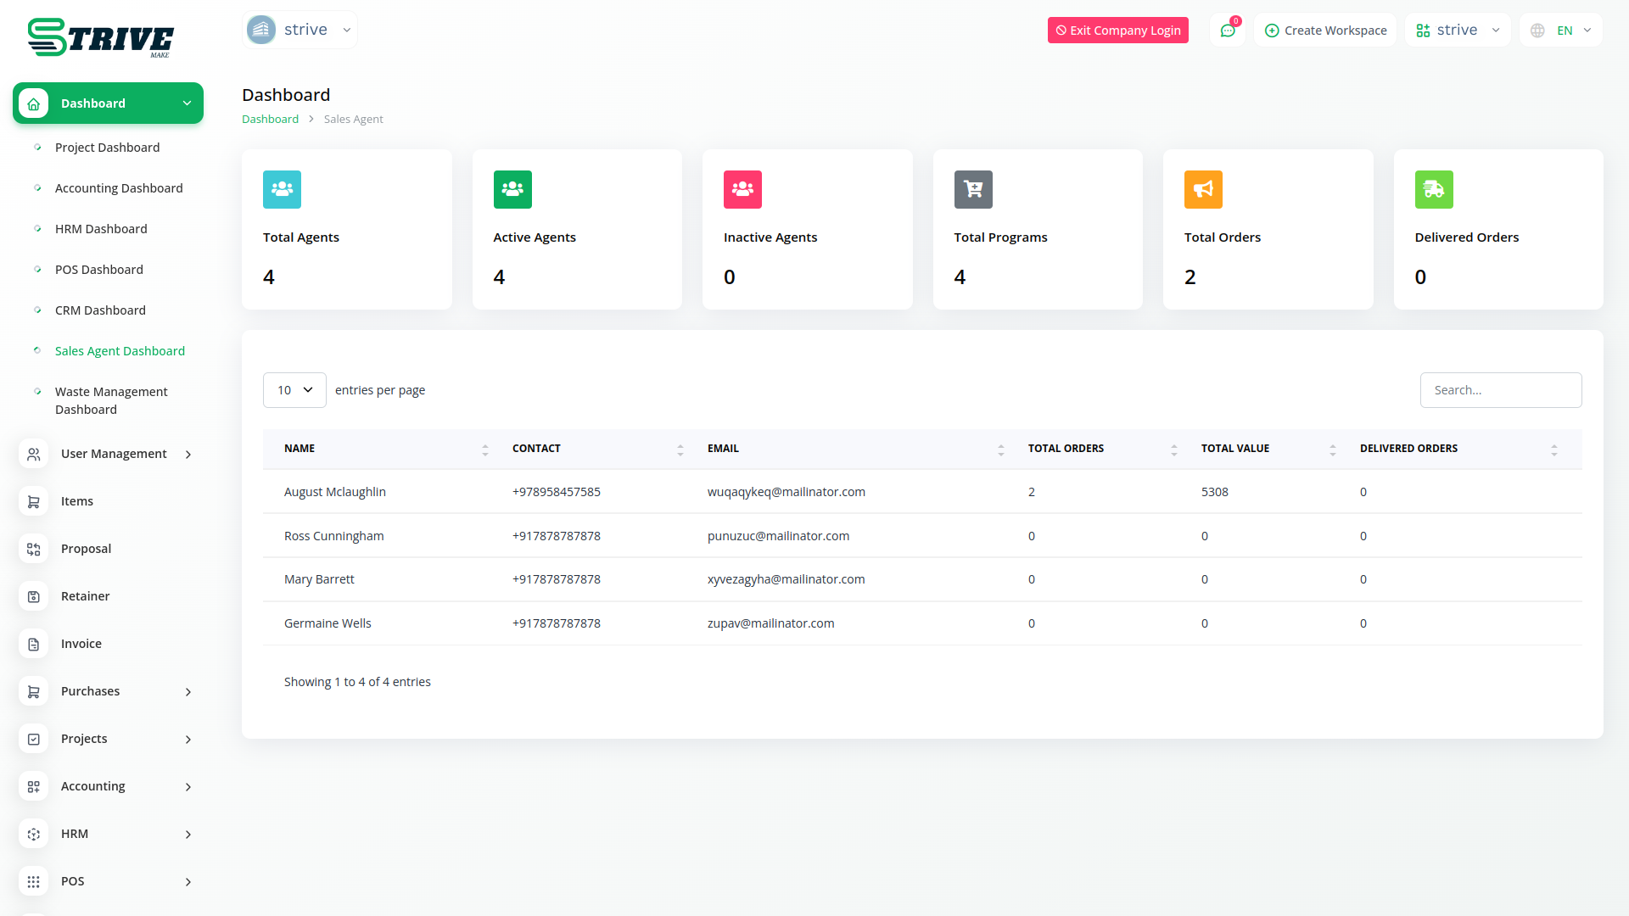Click the Total Programs cart icon
Image resolution: width=1629 pixels, height=916 pixels.
972,189
